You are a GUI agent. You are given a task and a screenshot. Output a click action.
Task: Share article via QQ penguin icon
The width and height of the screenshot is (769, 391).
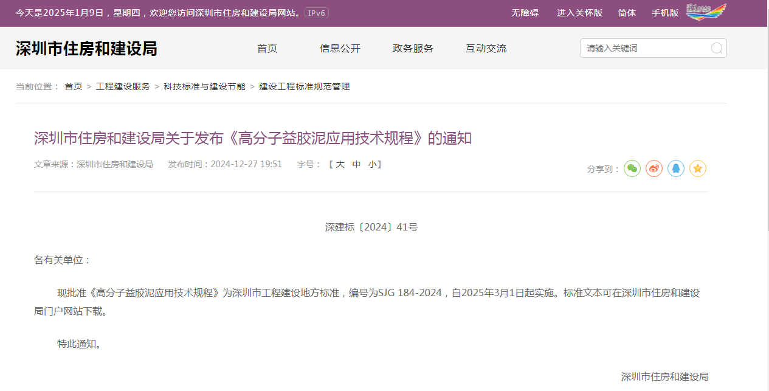pyautogui.click(x=676, y=168)
